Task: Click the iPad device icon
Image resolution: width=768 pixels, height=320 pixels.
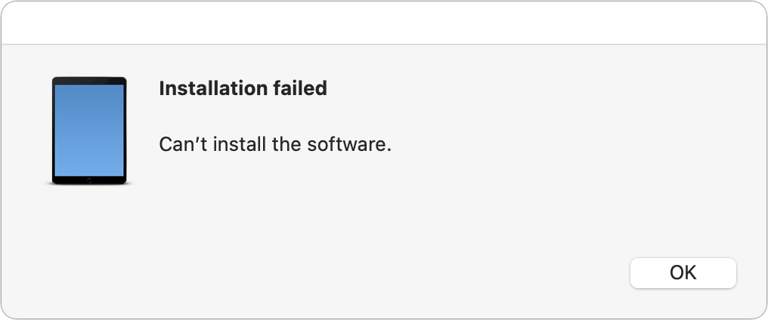Action: 88,130
